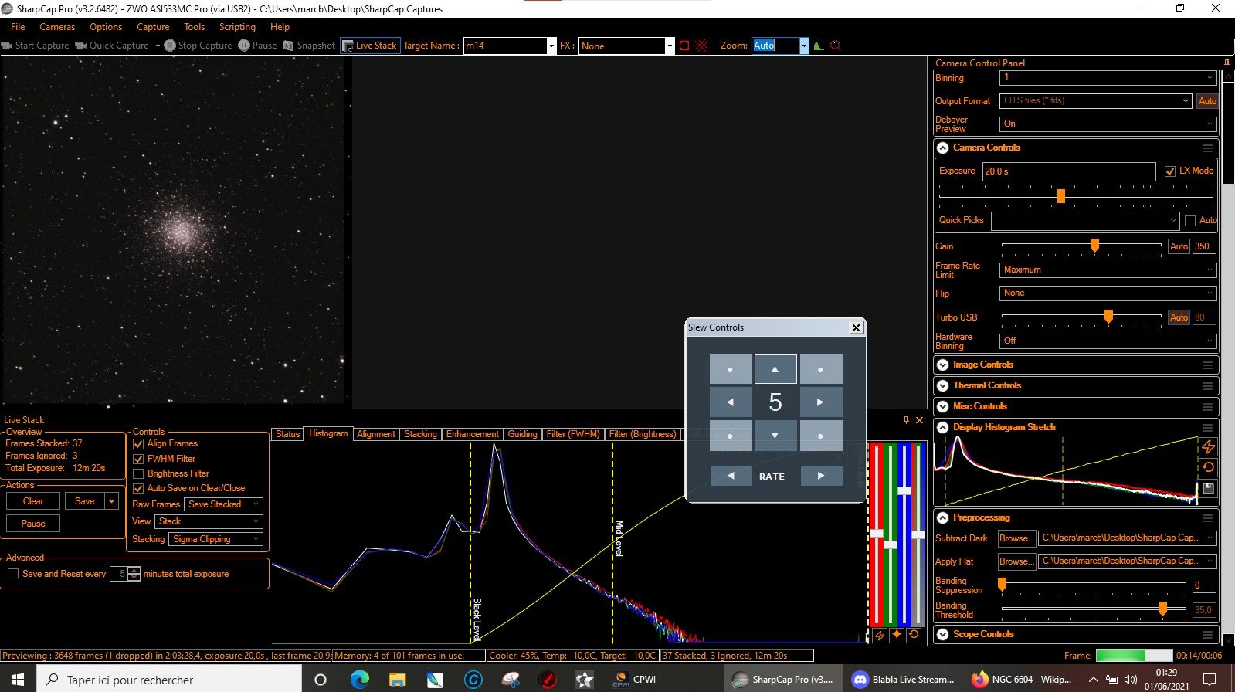The height and width of the screenshot is (692, 1235).
Task: Click the Exposure slider handle
Action: click(x=1060, y=196)
